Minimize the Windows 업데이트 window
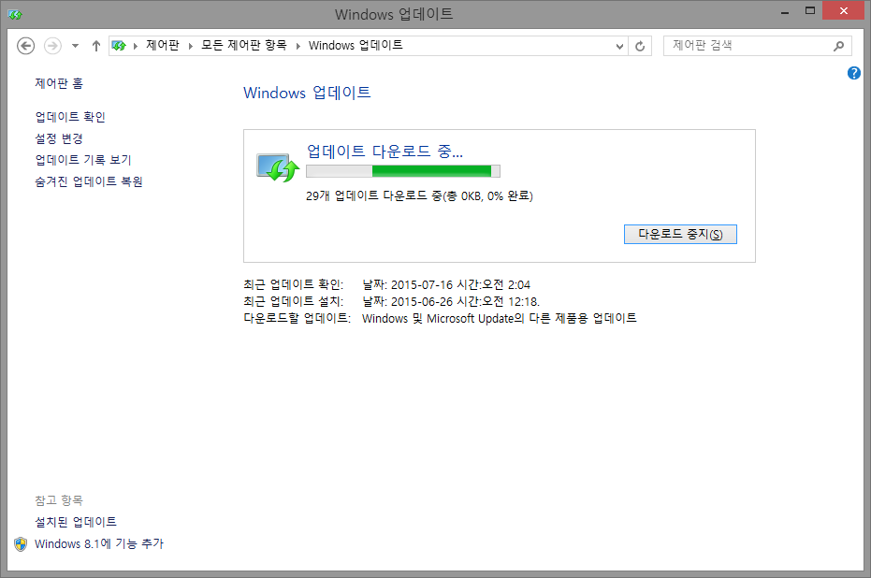 pos(785,13)
